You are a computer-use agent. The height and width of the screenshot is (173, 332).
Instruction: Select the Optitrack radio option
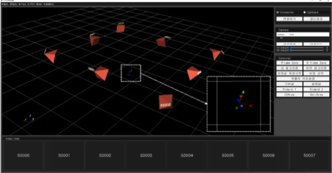(305, 13)
